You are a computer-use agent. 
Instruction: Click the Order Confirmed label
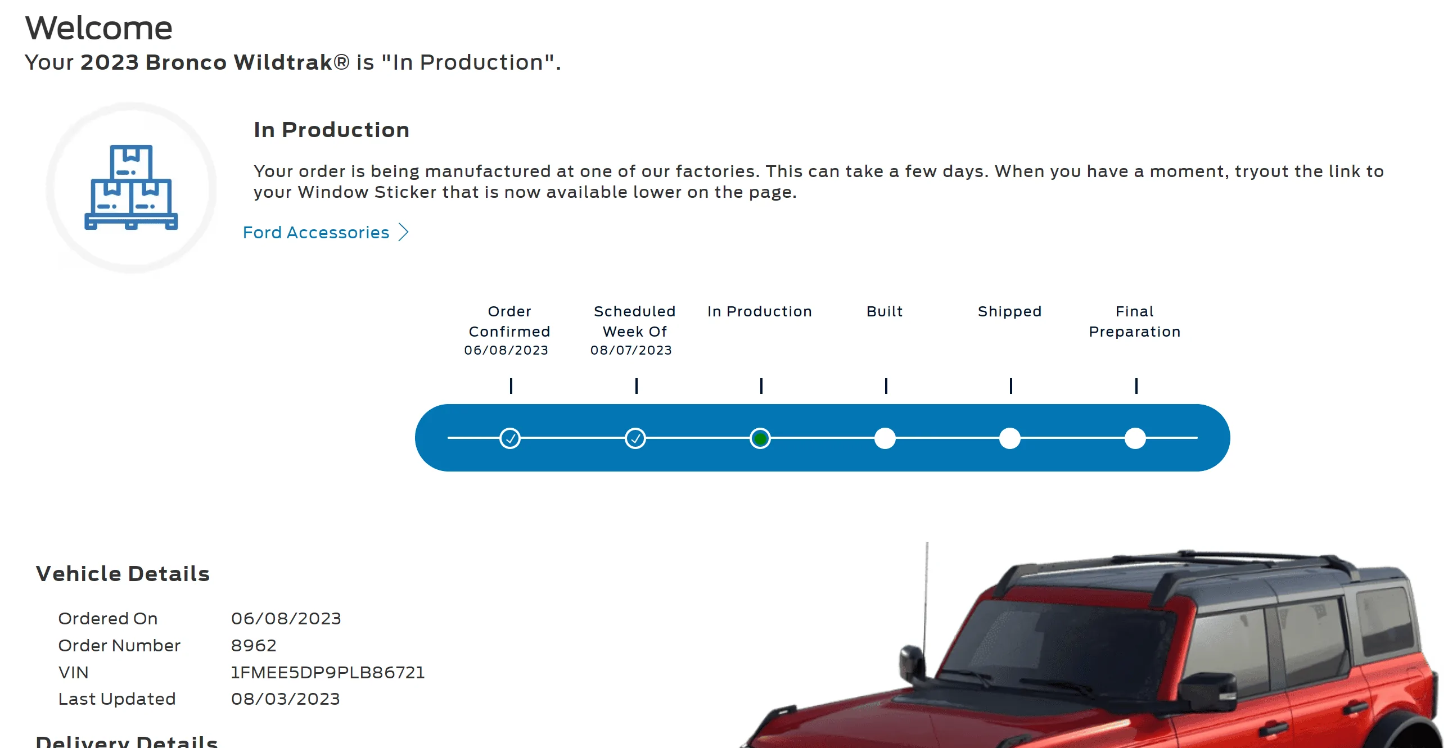click(509, 321)
